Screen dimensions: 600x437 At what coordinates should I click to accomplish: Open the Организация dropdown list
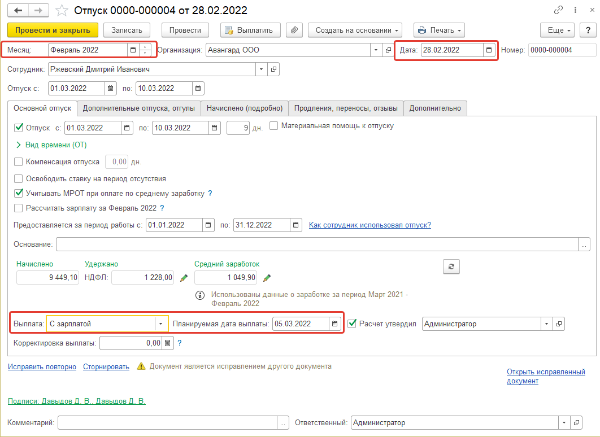pyautogui.click(x=376, y=50)
